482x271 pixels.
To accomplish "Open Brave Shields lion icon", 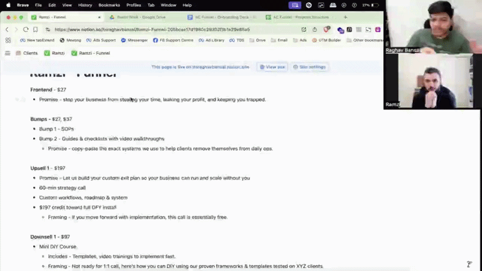I will [327, 30].
